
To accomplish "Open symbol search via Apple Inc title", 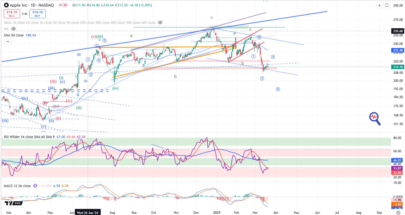I will coord(32,5).
